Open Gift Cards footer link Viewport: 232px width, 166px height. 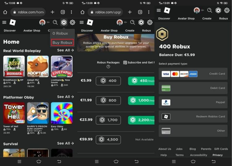coord(221,149)
